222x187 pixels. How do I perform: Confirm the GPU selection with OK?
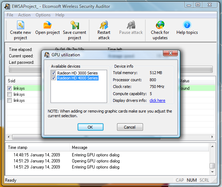pyautogui.click(x=90, y=127)
